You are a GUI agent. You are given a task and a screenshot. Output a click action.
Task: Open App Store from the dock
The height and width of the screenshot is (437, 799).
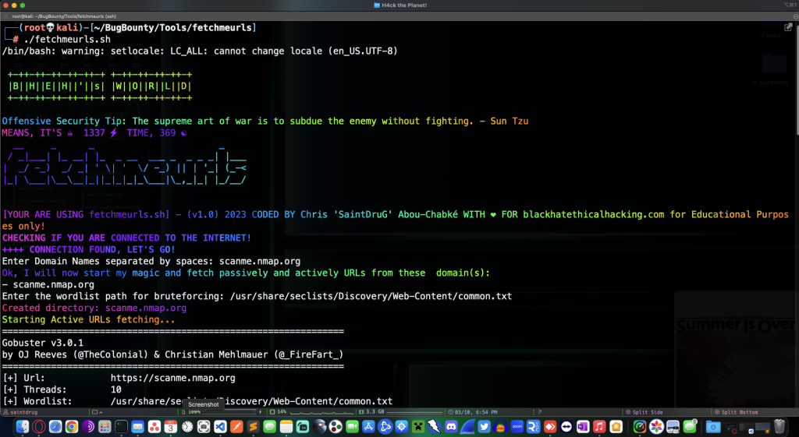click(368, 426)
